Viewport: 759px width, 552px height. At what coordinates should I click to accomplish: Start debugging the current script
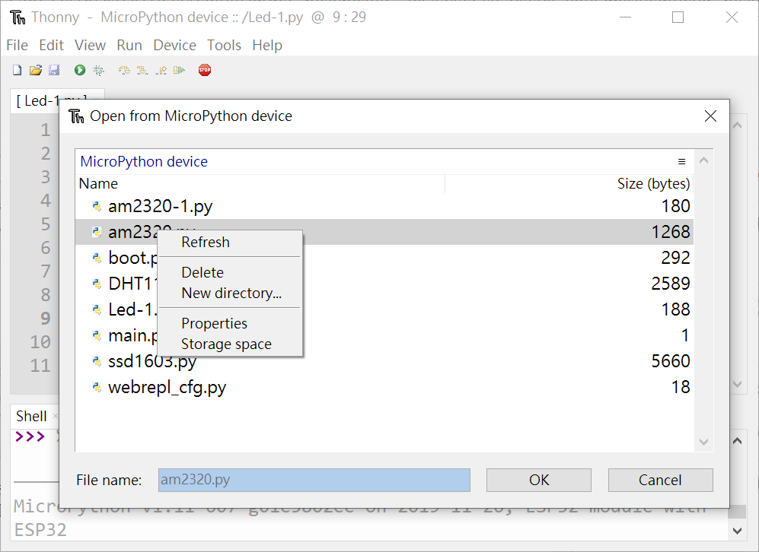[x=98, y=69]
